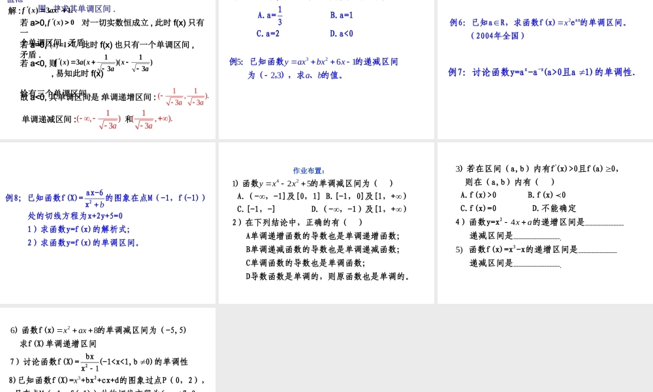The image size is (653, 392).
Task: Click question 6) about f(x)=x²+ax+8
Action: 99,331
